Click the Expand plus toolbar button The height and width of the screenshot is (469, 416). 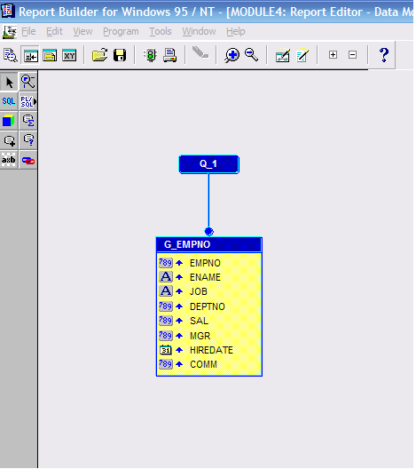point(333,55)
